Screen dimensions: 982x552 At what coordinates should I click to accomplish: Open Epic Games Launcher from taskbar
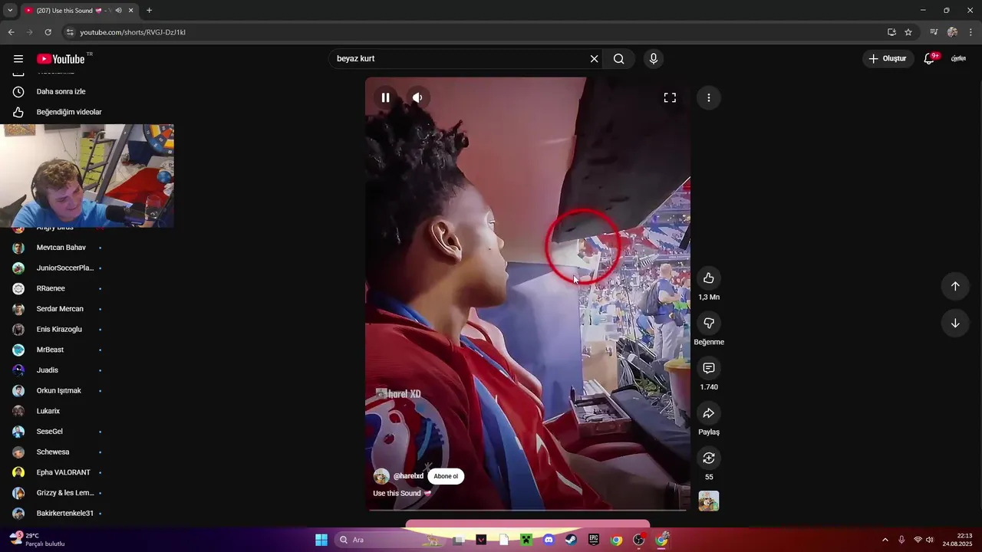coord(594,540)
